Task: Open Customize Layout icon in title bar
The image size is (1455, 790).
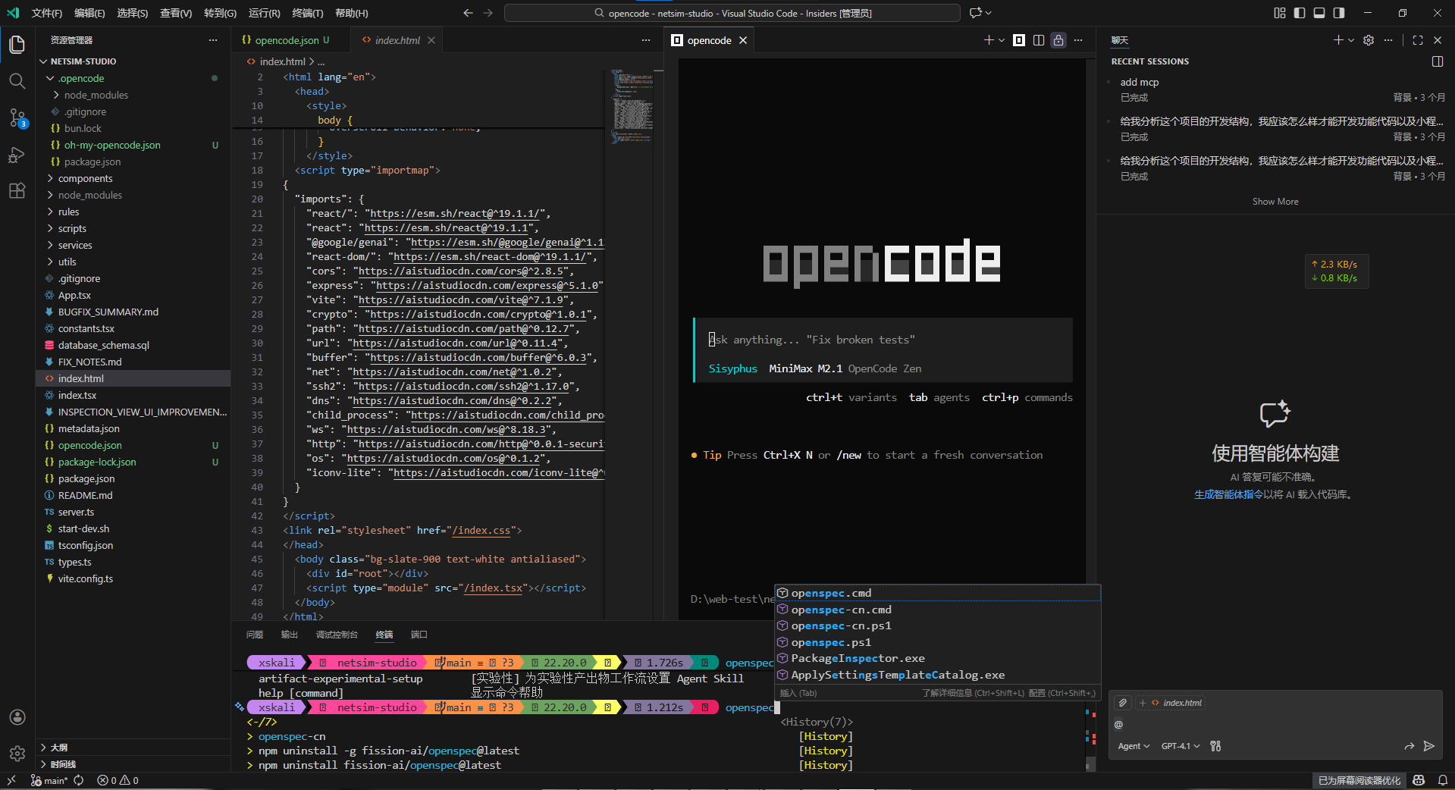Action: 1280,13
